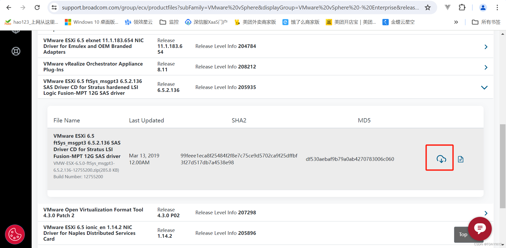Click Release Level Info 205935
506x248 pixels.
[226, 87]
